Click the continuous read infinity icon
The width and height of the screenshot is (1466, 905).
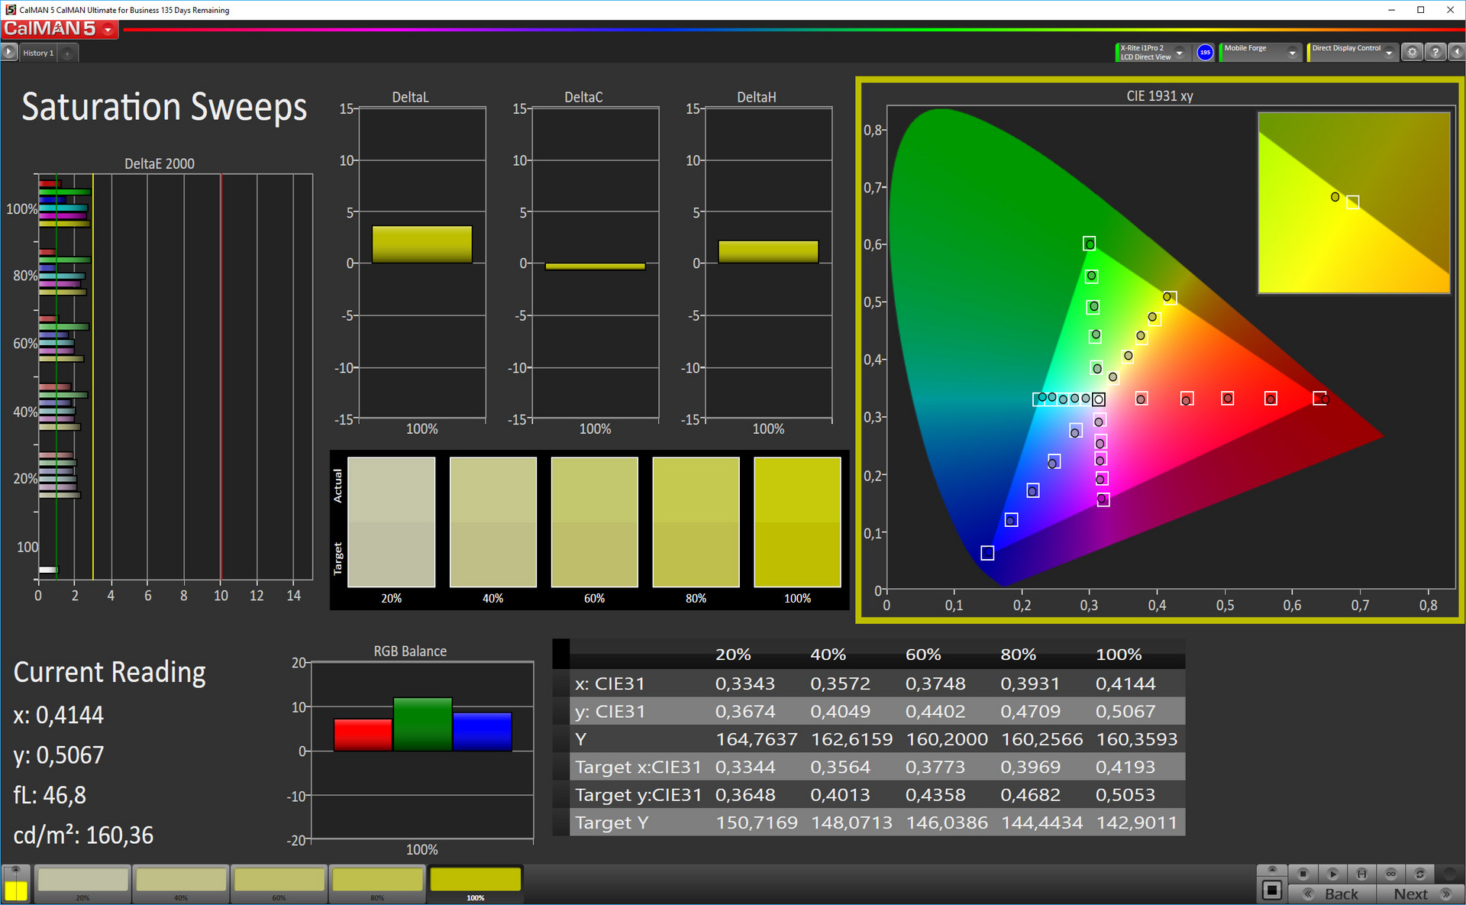[1391, 874]
